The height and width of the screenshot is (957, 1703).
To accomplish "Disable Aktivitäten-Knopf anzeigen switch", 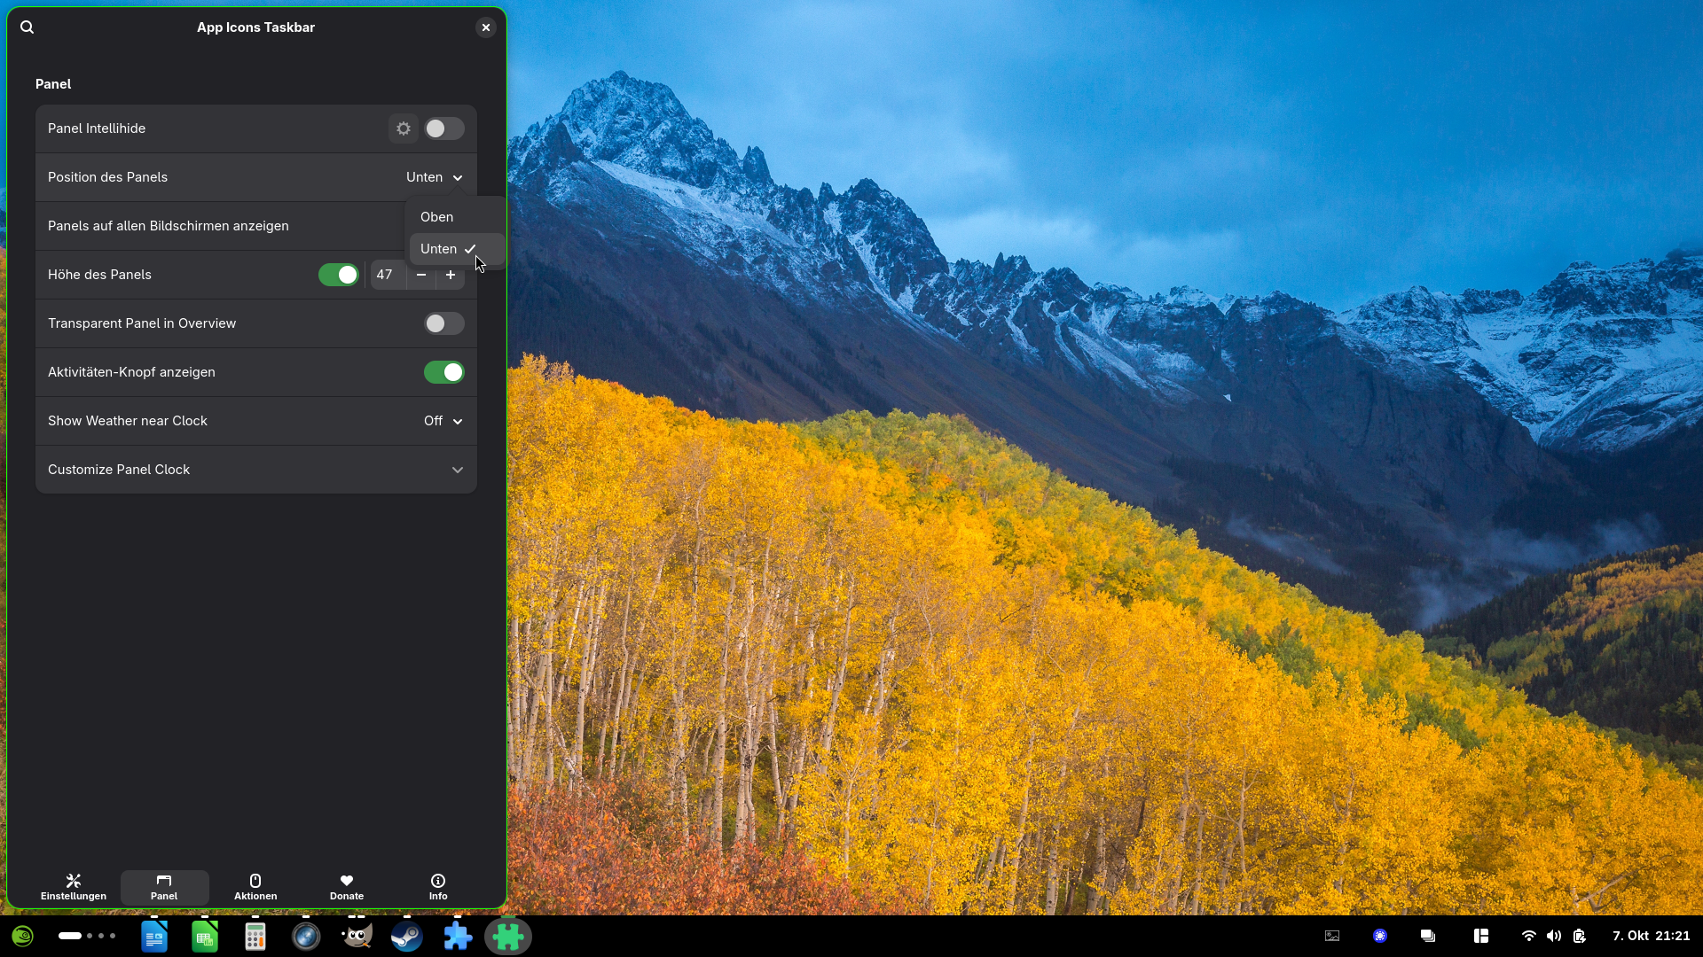I will 443,372.
